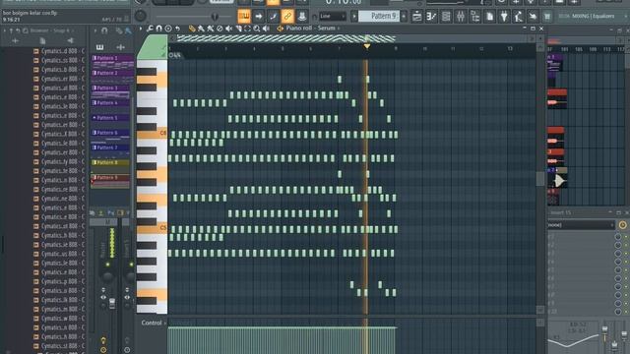Select the Zoom magnifier tool
Image resolution: width=630 pixels, height=354 pixels.
coord(256,29)
